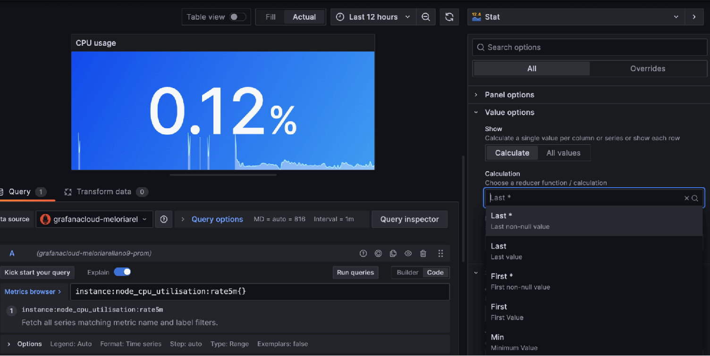Click the Run queries button
The width and height of the screenshot is (710, 356).
tap(355, 273)
